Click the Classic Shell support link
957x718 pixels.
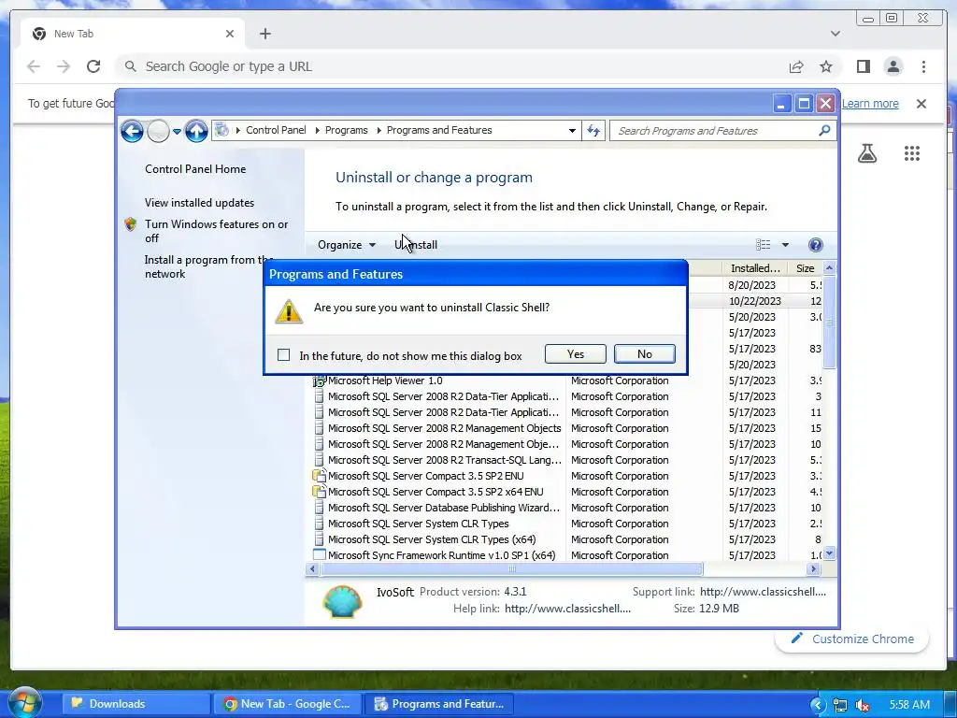763,592
